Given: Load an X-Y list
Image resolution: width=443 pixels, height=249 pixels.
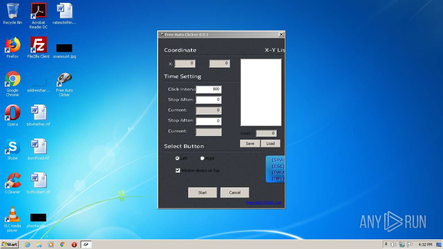Looking at the screenshot, I should coord(271,144).
